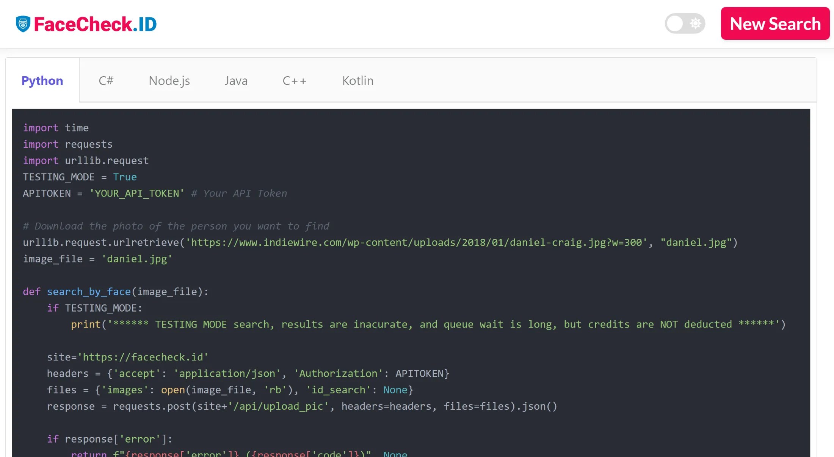Image resolution: width=834 pixels, height=457 pixels.
Task: View the Kotlin code tab
Action: 357,81
